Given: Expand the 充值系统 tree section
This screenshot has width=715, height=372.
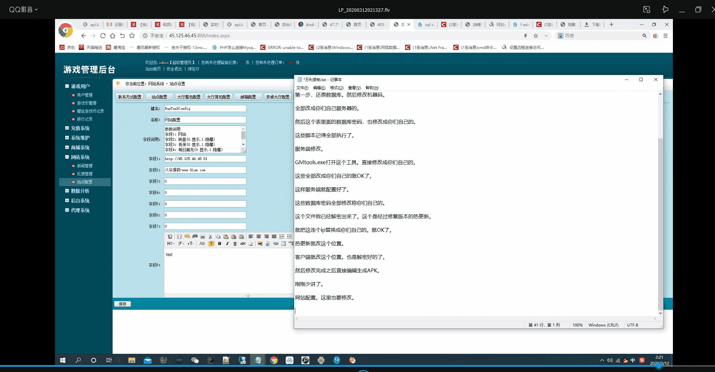Looking at the screenshot, I should point(67,128).
